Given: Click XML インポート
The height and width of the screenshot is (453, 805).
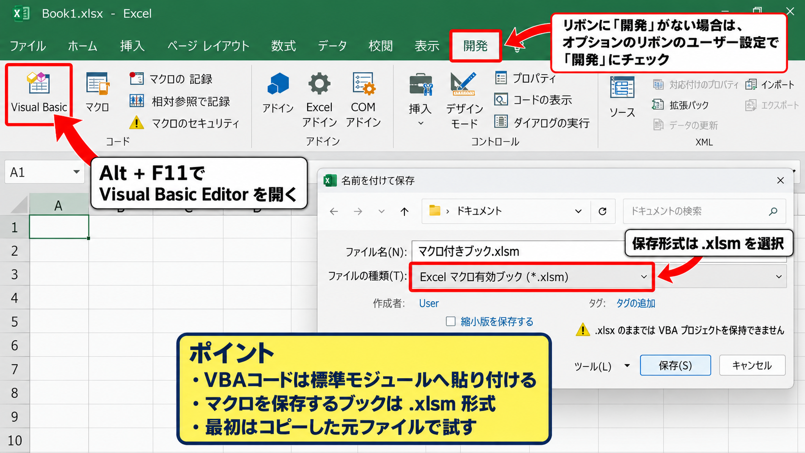Looking at the screenshot, I should click(770, 85).
